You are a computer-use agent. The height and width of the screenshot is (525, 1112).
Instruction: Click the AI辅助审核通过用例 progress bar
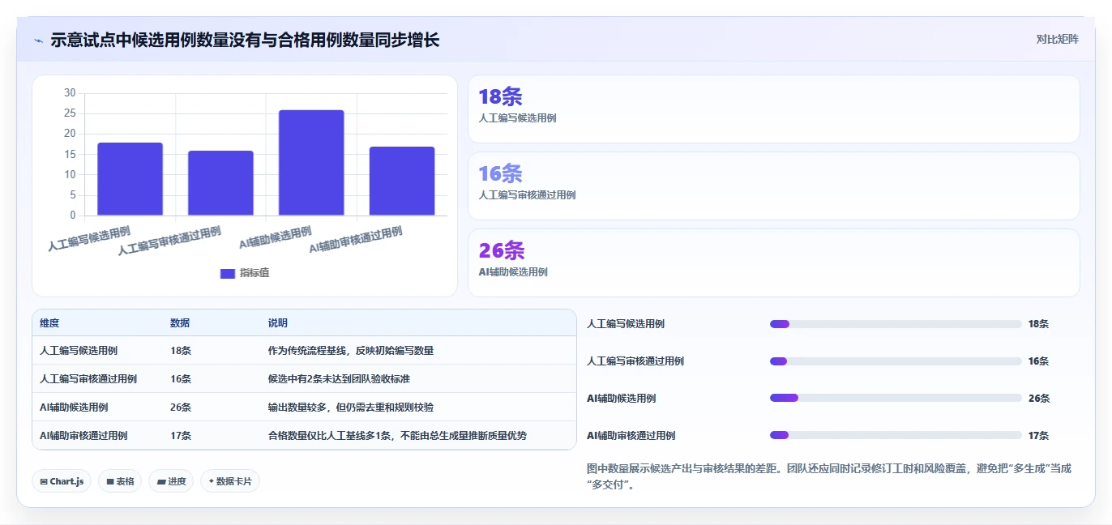(896, 435)
